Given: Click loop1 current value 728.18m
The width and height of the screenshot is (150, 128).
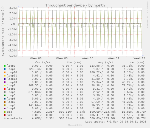Looking at the screenshot, I should point(34,69).
